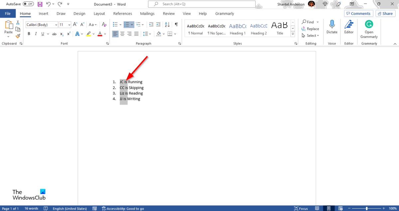Click the Format Painter icon
The height and width of the screenshot is (211, 399).
18,36
